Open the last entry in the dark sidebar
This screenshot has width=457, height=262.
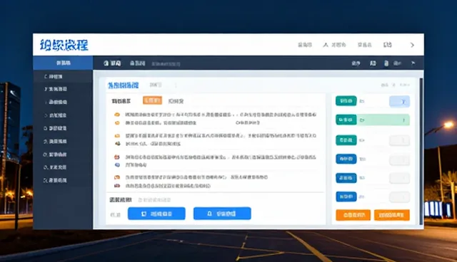pos(55,180)
